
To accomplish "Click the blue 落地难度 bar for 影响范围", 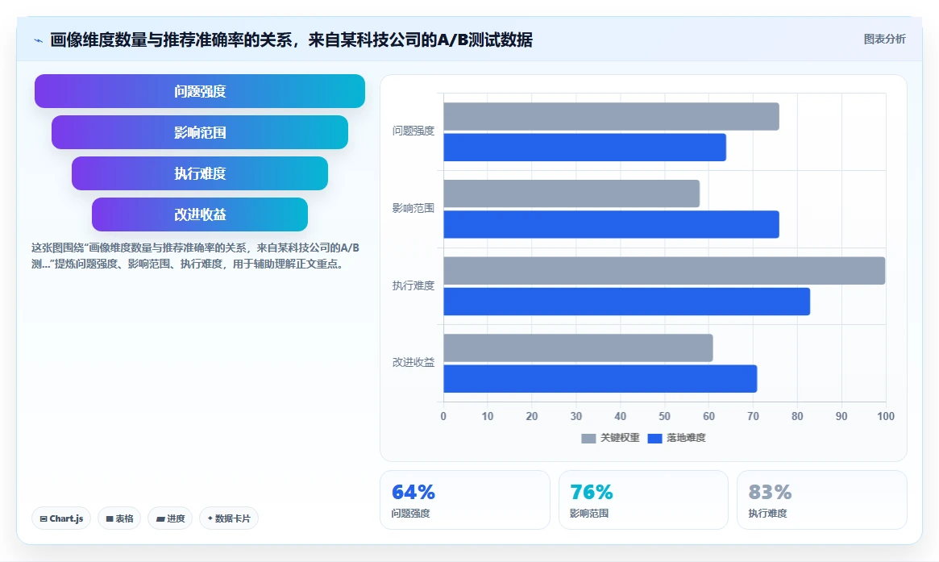I will click(x=611, y=225).
